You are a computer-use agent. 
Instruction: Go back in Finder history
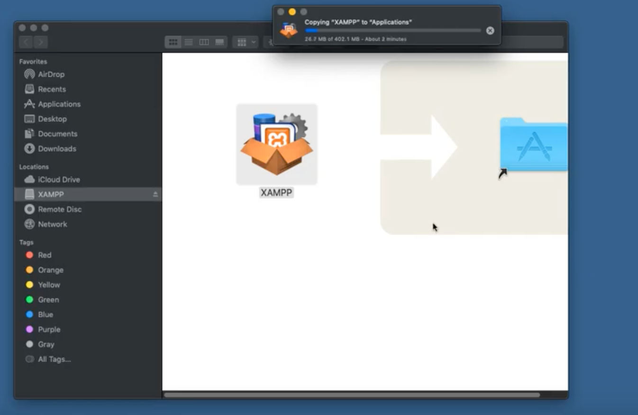click(26, 42)
